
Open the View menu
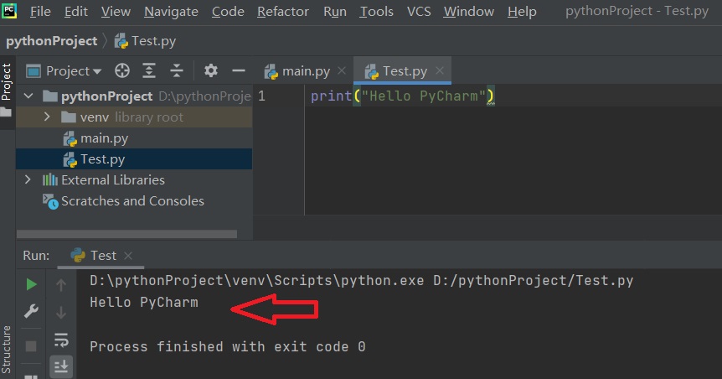pyautogui.click(x=116, y=11)
